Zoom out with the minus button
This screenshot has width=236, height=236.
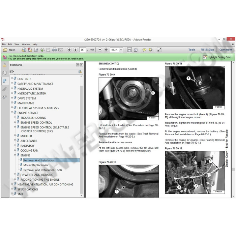pyautogui.click(x=100, y=50)
